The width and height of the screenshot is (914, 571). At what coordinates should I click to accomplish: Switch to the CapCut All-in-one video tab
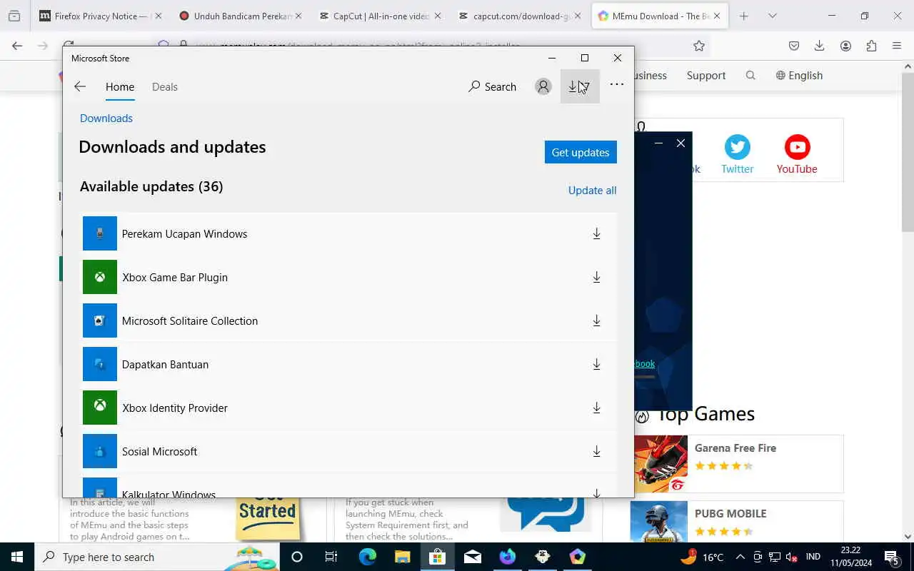coord(380,16)
